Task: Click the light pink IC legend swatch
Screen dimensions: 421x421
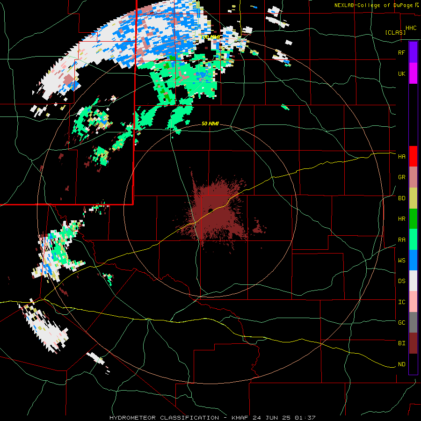Action: click(x=413, y=302)
